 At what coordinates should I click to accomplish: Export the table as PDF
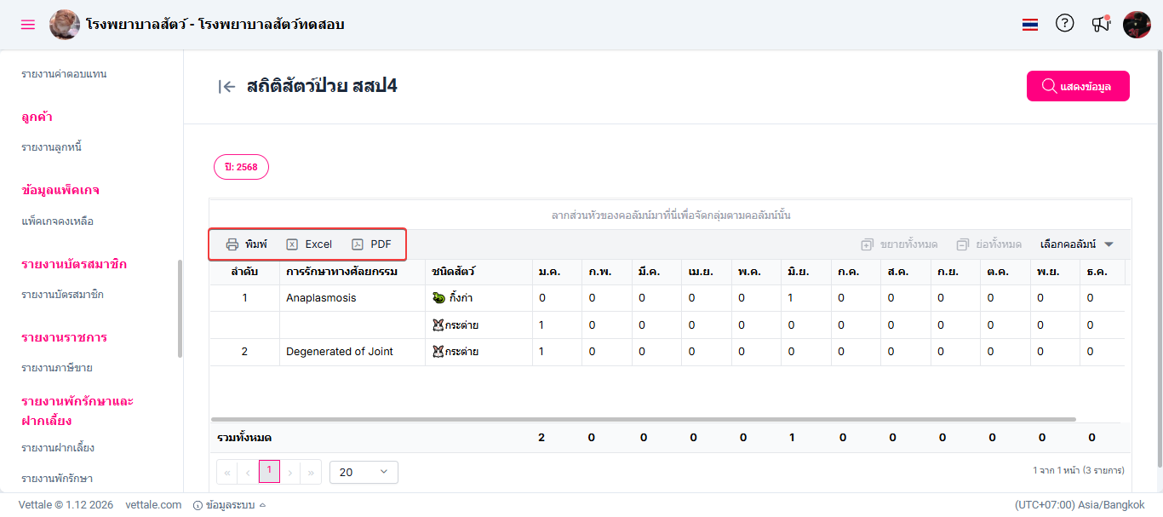pyautogui.click(x=371, y=244)
